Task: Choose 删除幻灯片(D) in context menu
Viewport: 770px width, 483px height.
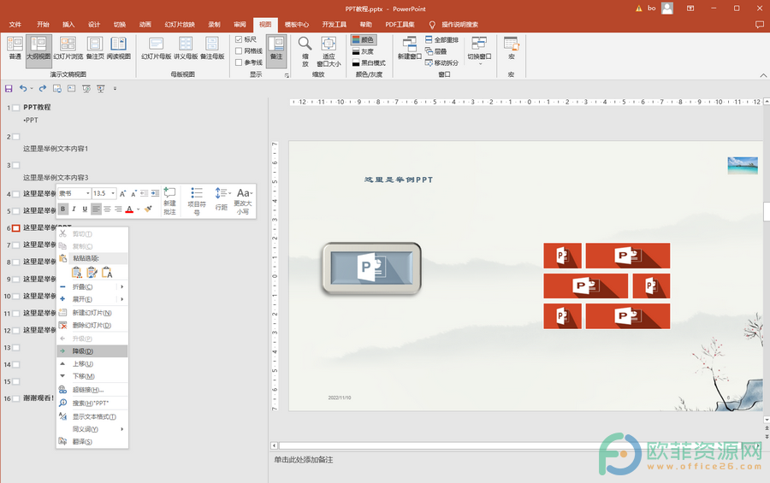Action: coord(92,325)
